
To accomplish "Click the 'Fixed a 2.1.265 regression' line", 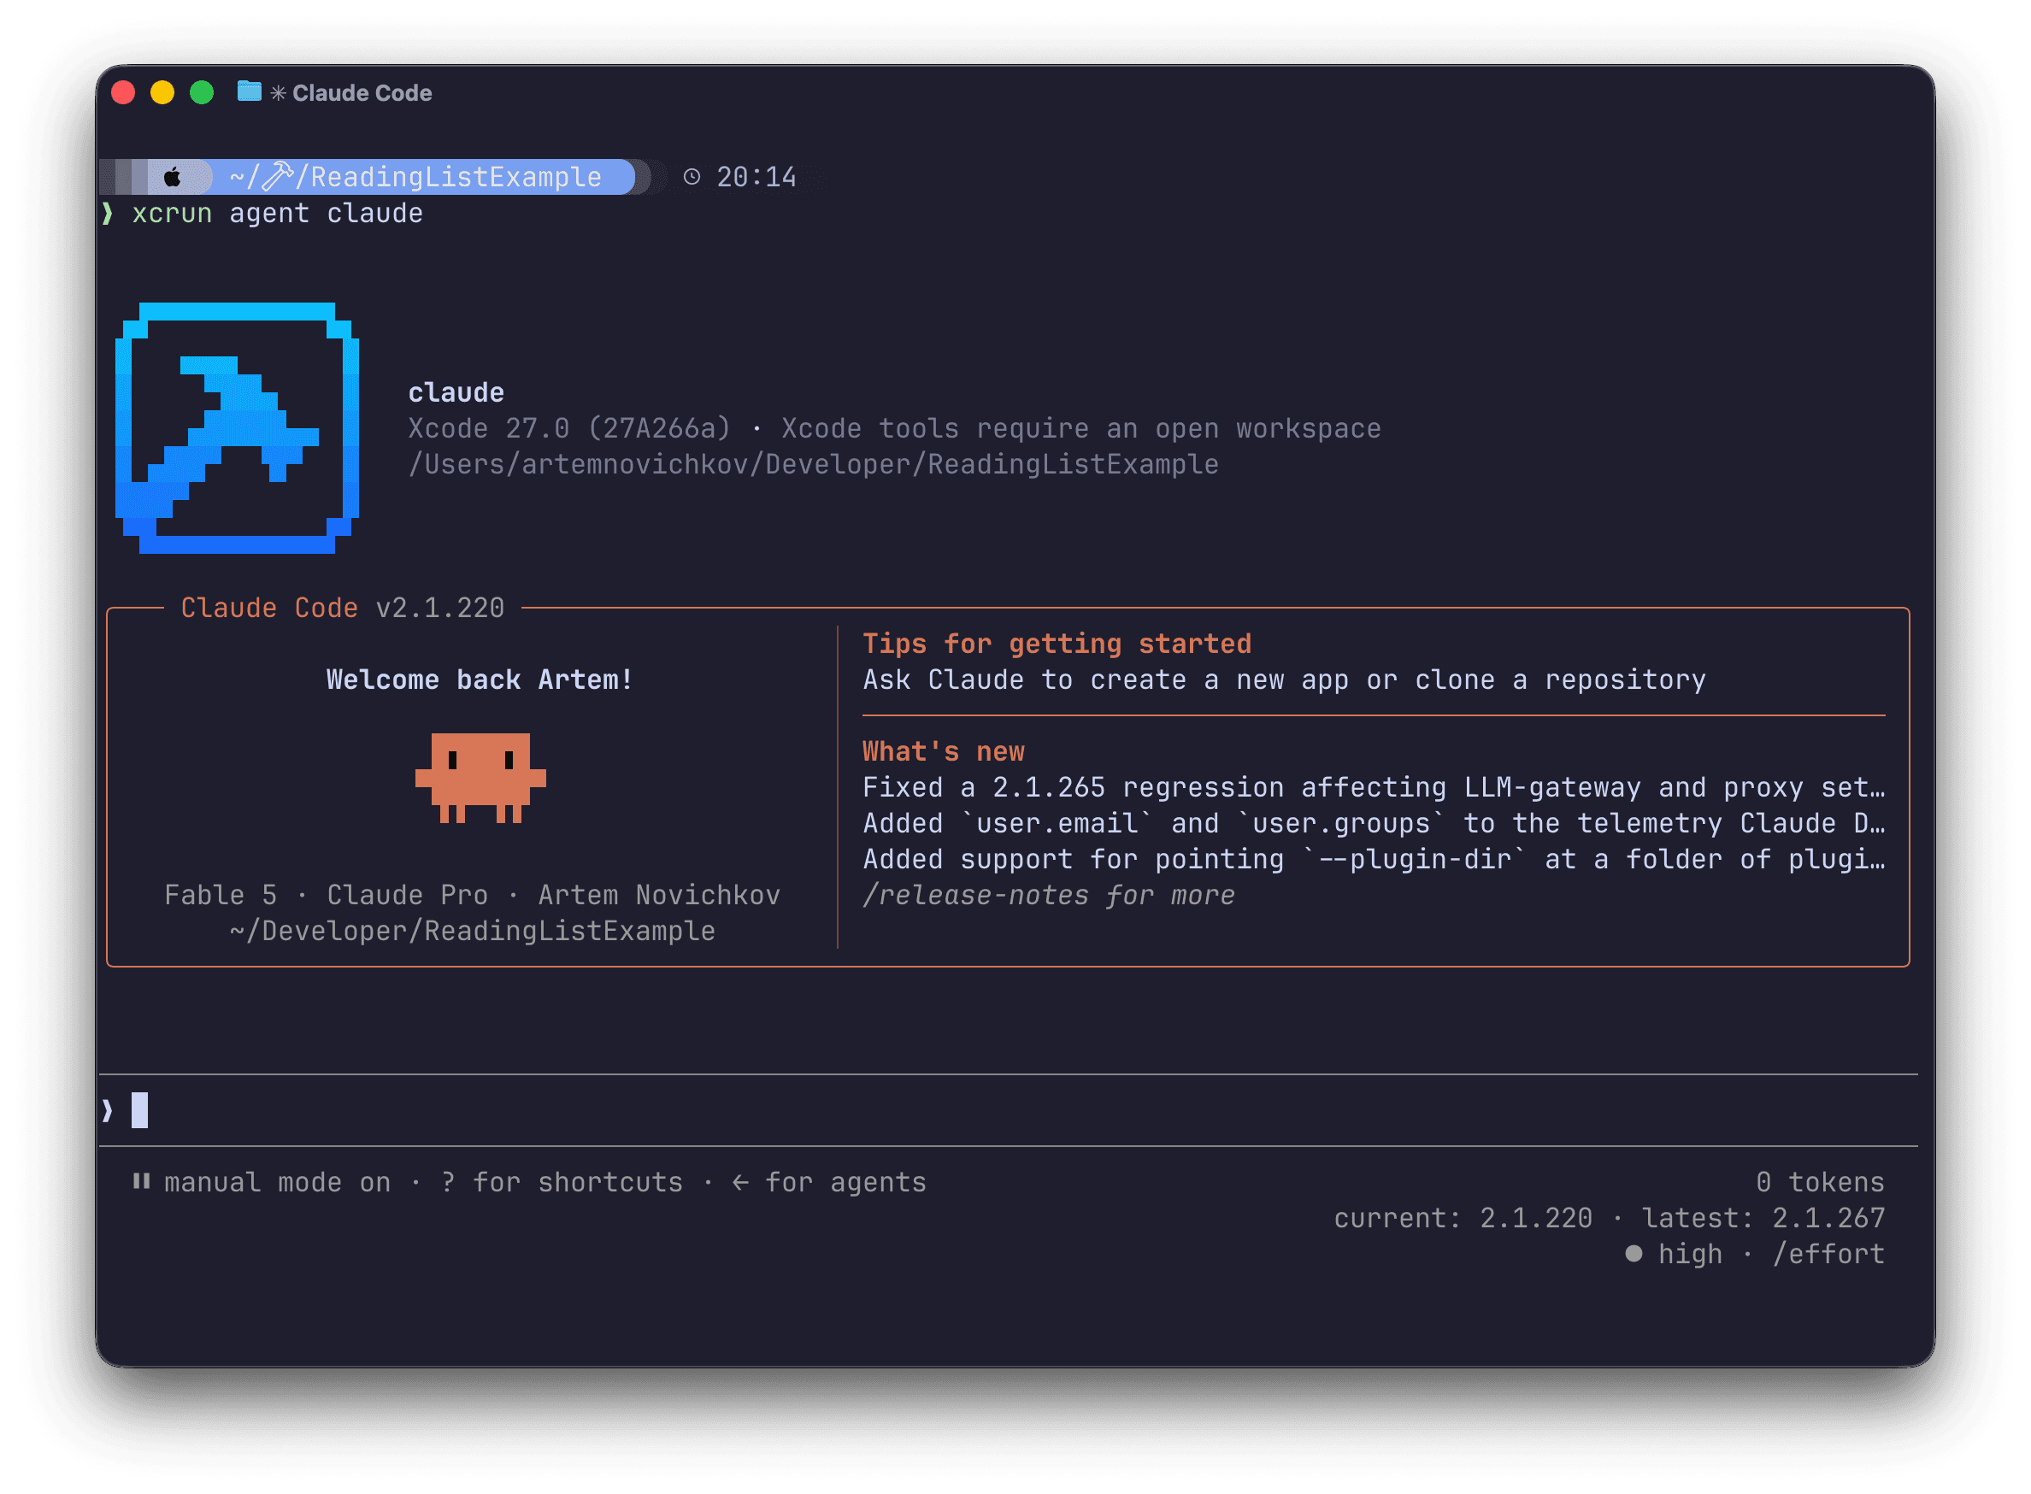I will point(1374,787).
